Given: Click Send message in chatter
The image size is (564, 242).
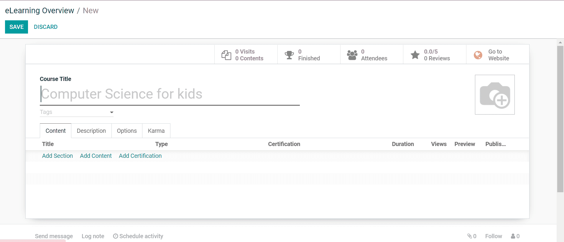Looking at the screenshot, I should 54,236.
